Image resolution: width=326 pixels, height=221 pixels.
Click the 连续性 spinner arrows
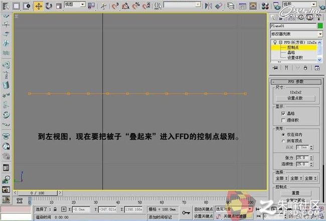coord(311,164)
